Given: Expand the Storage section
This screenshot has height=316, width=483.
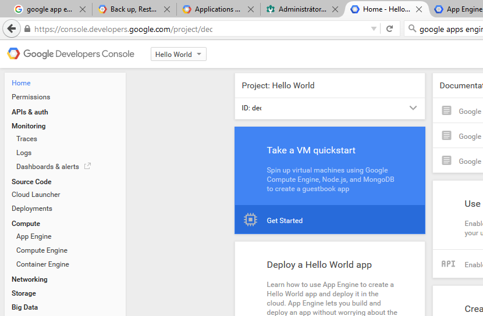Looking at the screenshot, I should pos(24,293).
